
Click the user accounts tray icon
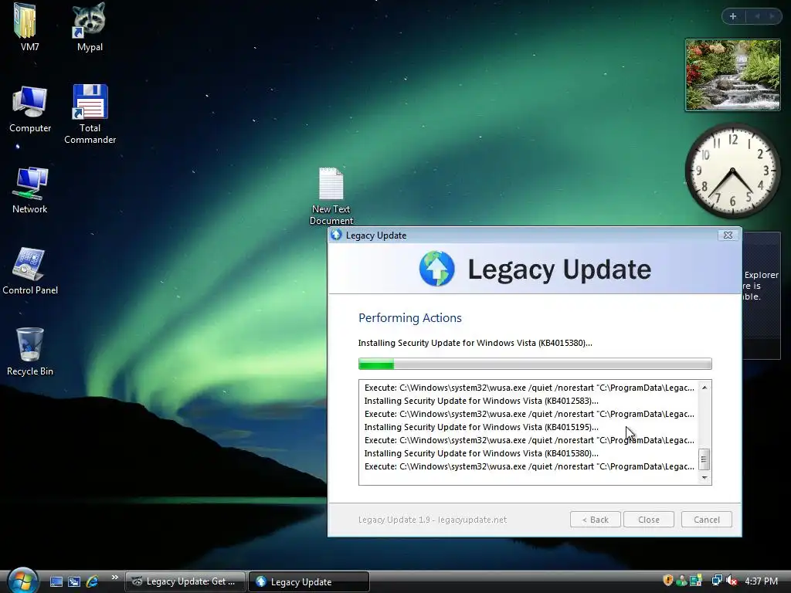[x=681, y=581]
